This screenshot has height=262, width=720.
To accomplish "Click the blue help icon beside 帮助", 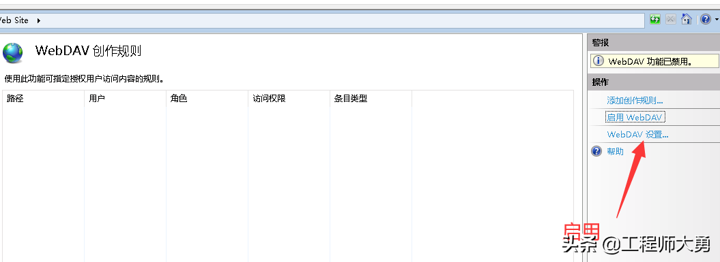I will [x=596, y=151].
